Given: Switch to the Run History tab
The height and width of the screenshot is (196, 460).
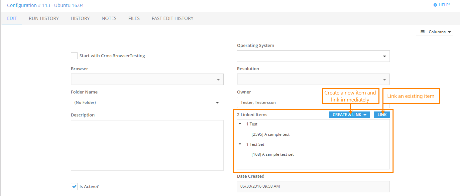Looking at the screenshot, I should click(x=44, y=18).
